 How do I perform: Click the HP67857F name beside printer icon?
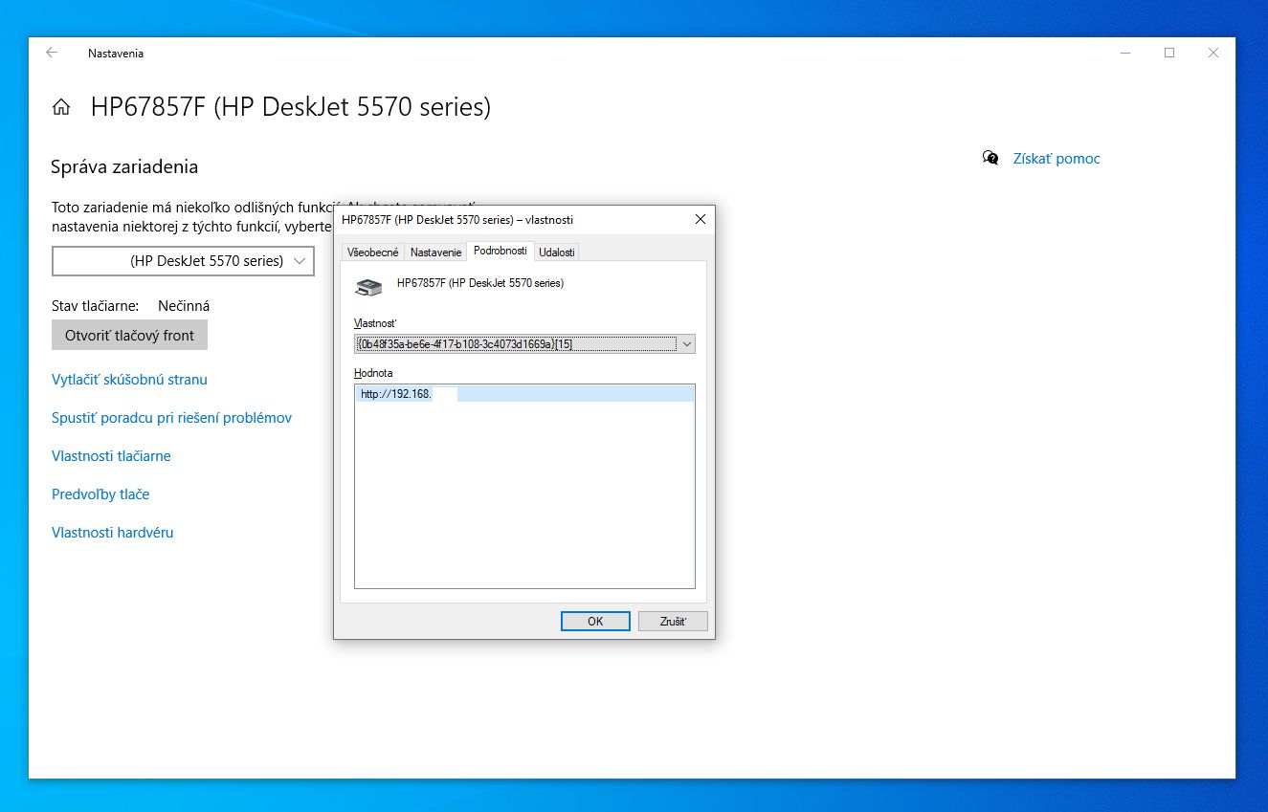[x=480, y=283]
